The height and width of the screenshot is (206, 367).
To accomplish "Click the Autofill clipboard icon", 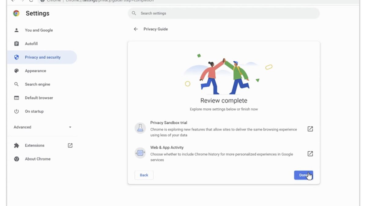I will 17,44.
